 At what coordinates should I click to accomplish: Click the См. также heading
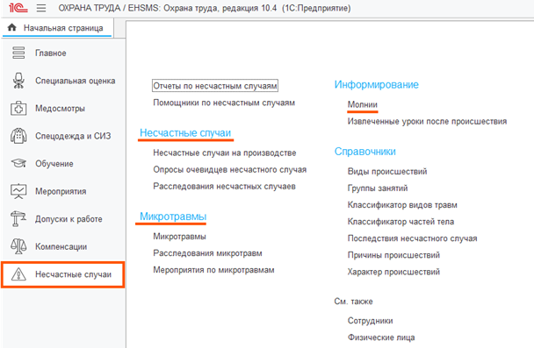tap(353, 302)
